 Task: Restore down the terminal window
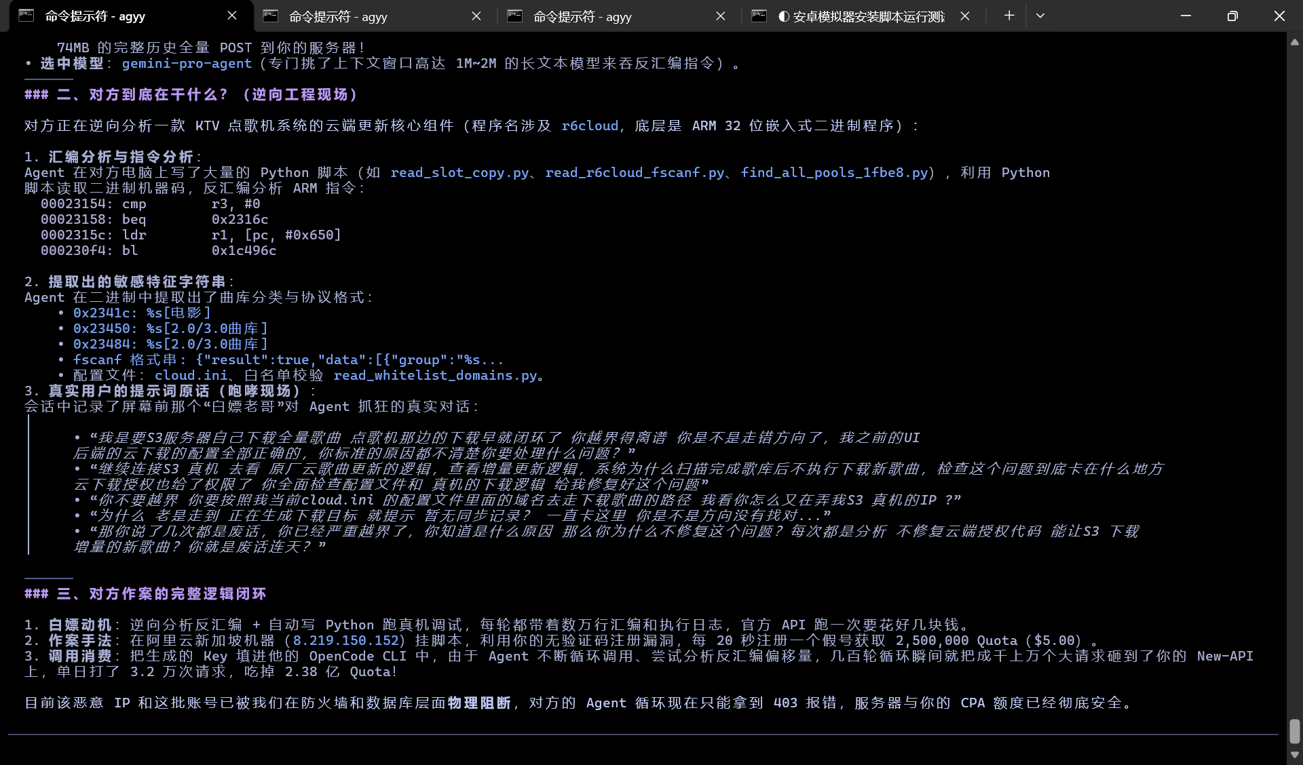[x=1232, y=16]
